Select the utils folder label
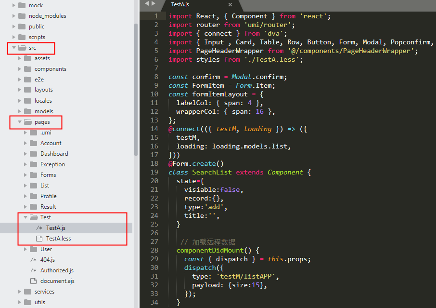The width and height of the screenshot is (436, 308). click(x=40, y=302)
